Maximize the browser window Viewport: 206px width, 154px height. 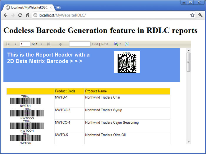point(190,2)
